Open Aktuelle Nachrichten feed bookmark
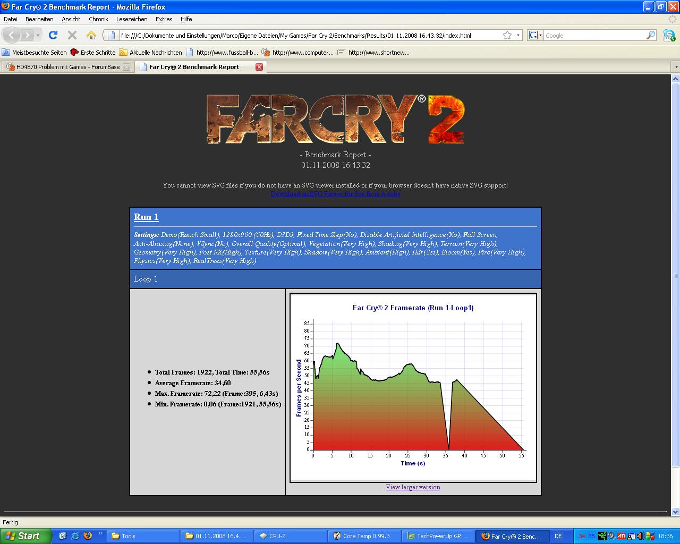This screenshot has height=544, width=680. tap(151, 52)
